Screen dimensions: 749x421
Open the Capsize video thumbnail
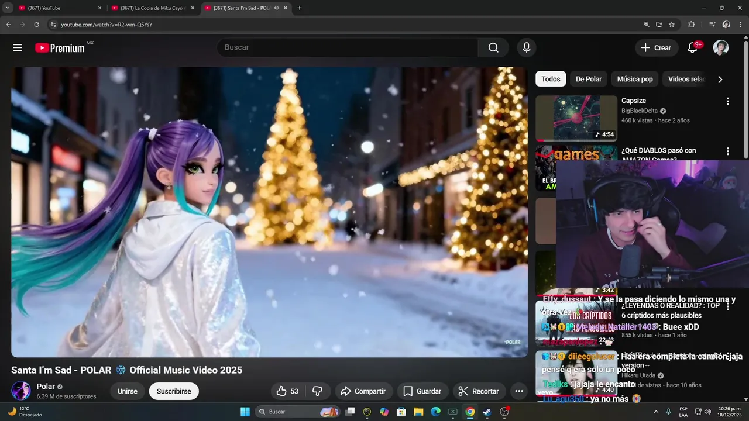point(576,118)
